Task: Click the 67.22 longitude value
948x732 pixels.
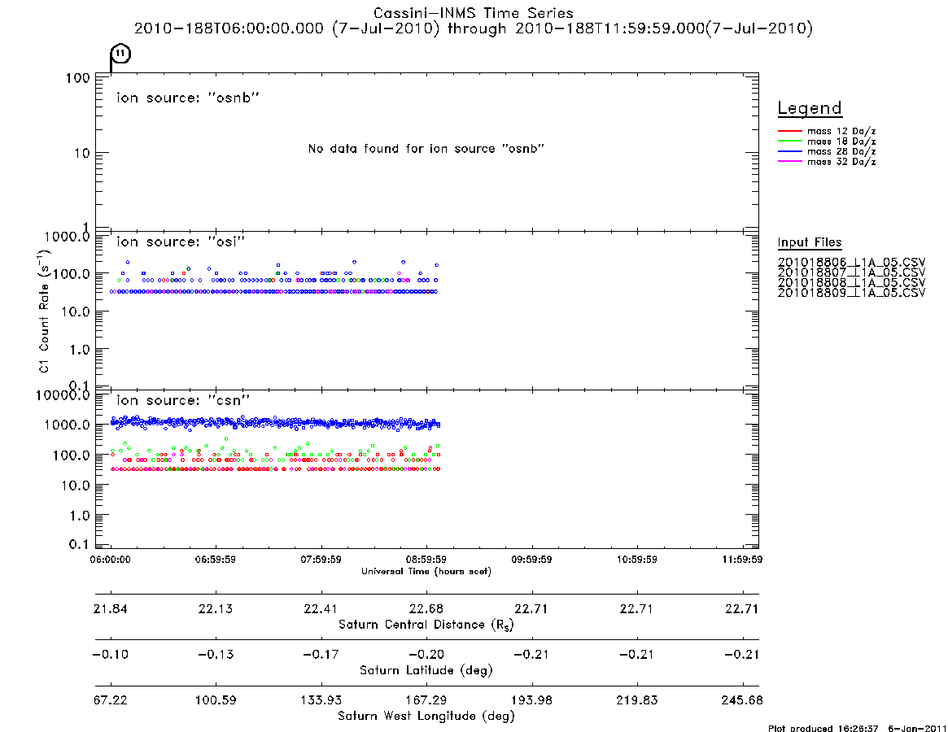Action: (x=110, y=700)
